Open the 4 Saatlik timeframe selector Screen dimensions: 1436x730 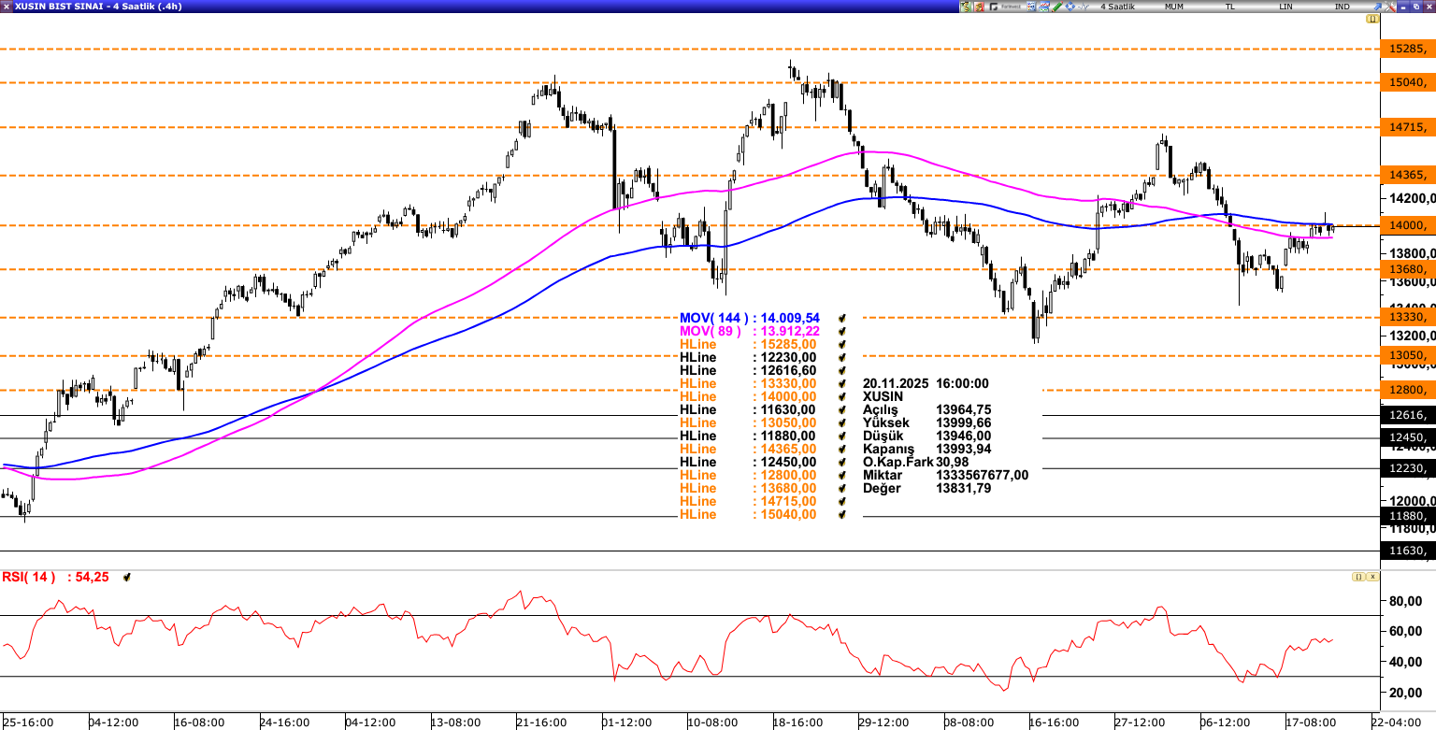coord(1117,7)
